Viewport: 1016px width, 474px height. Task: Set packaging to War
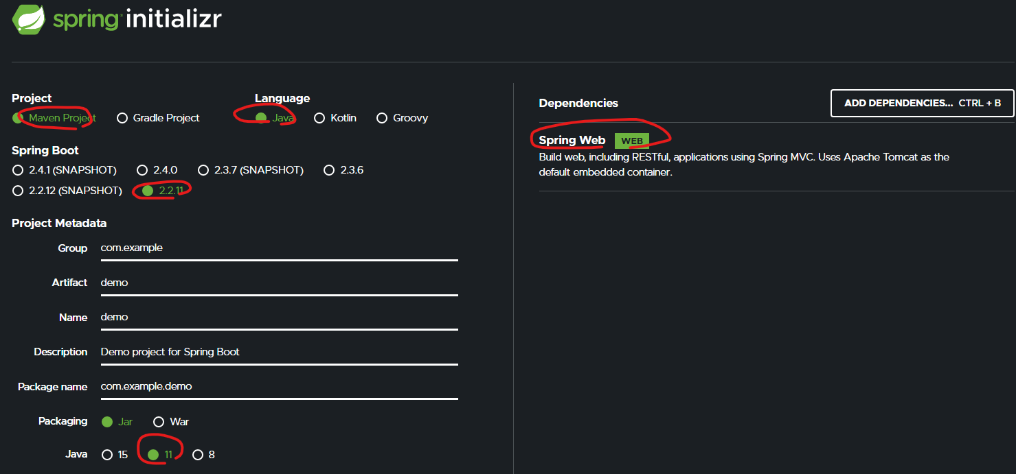click(x=159, y=422)
